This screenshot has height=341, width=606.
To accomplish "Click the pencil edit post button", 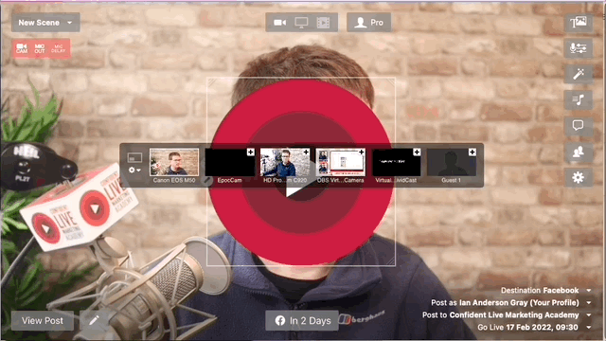I will [x=94, y=320].
